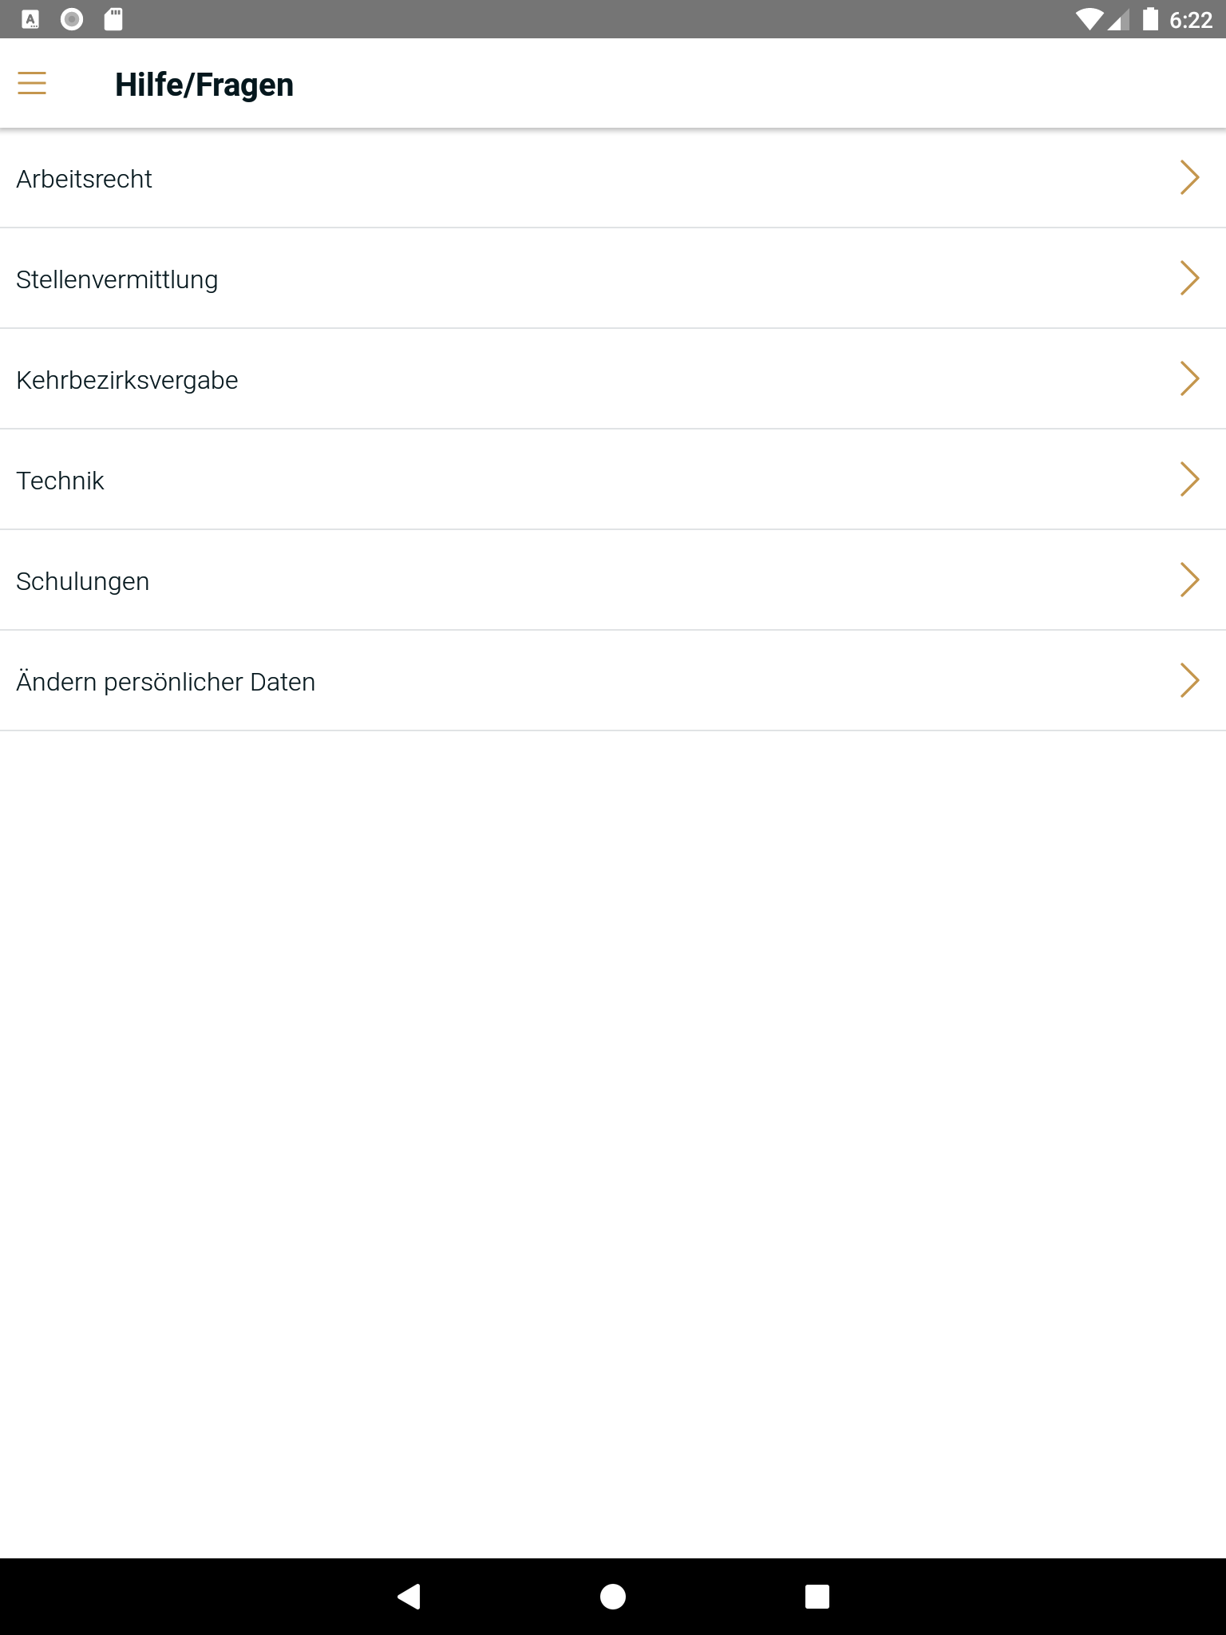This screenshot has width=1226, height=1635.
Task: Tap the Wi-Fi signal status icon
Action: coord(1089,19)
